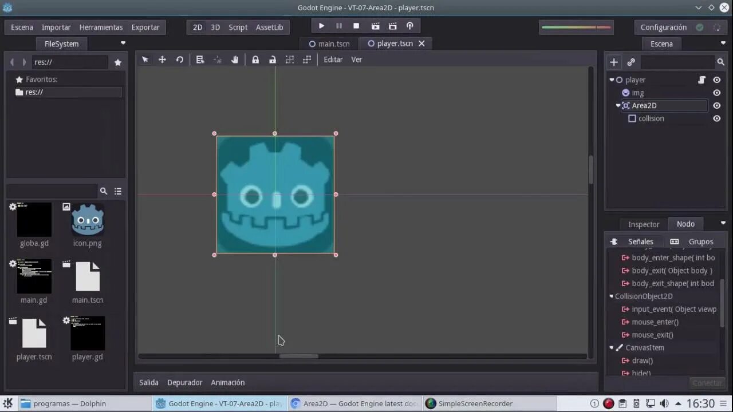733x412 pixels.
Task: Click the FileSystem file search magnifier
Action: click(104, 191)
